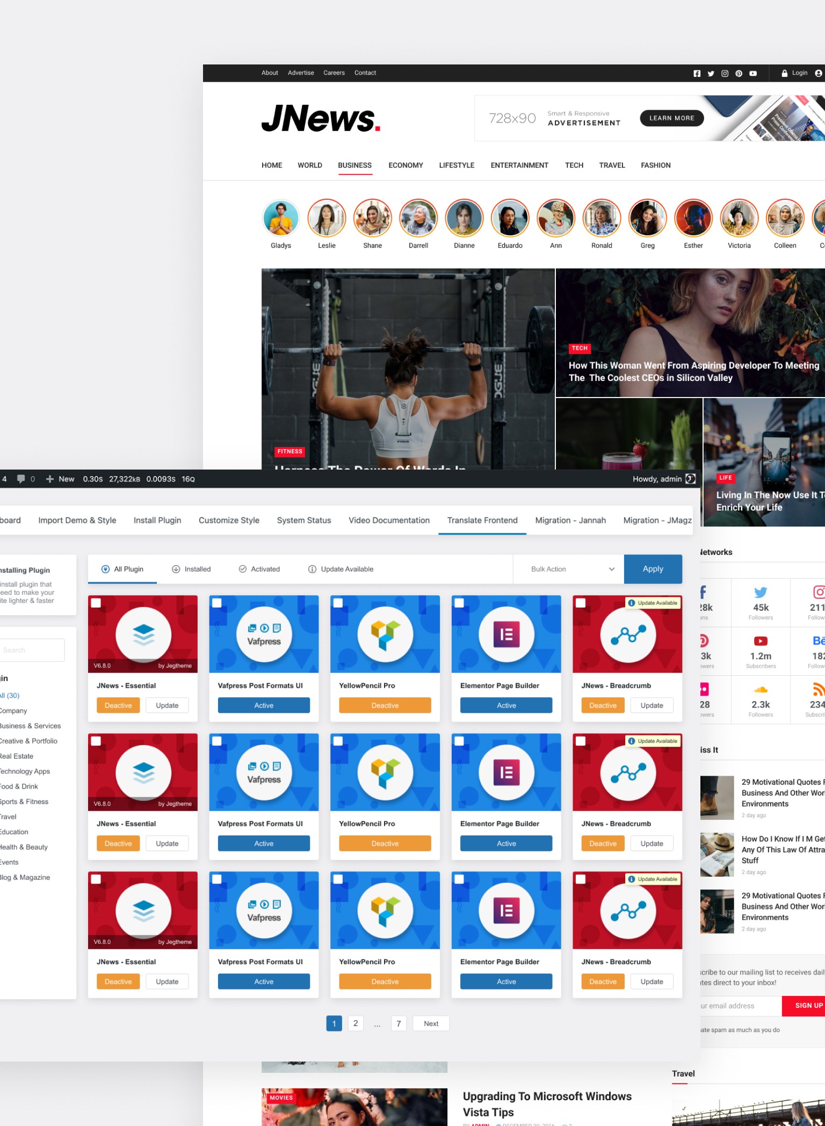Image resolution: width=825 pixels, height=1126 pixels.
Task: Click the YouTube 1.2m subscribers counter icon
Action: coord(761,641)
